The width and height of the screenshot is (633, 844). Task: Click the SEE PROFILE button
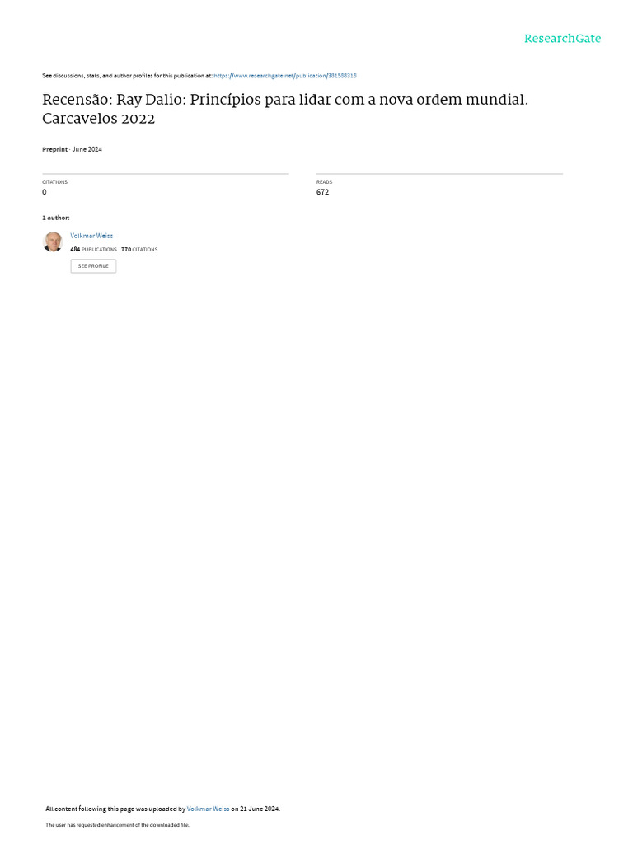pyautogui.click(x=93, y=266)
